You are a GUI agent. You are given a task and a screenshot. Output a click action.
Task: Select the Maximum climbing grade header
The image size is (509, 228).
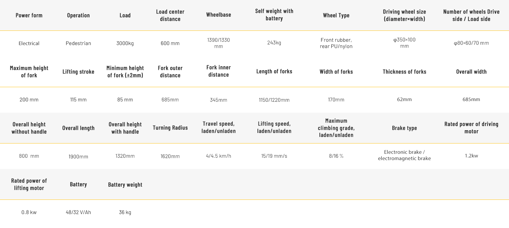(336, 128)
